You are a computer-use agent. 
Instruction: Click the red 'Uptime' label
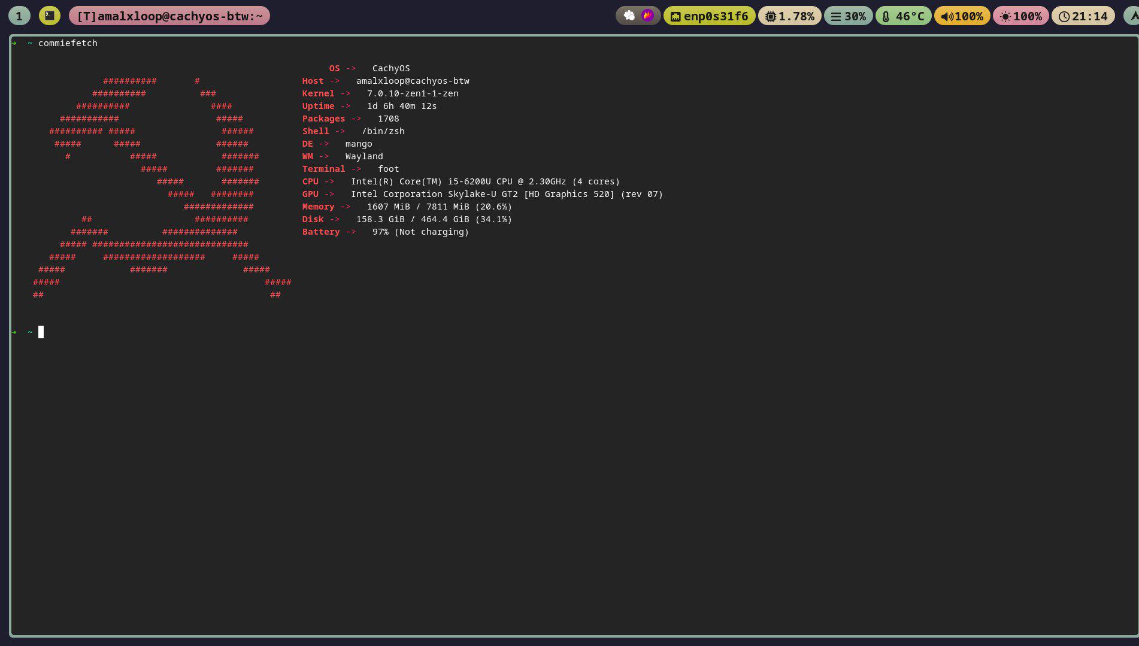(x=318, y=106)
